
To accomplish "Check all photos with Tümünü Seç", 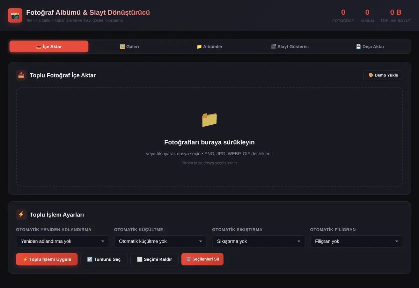I will [104, 259].
